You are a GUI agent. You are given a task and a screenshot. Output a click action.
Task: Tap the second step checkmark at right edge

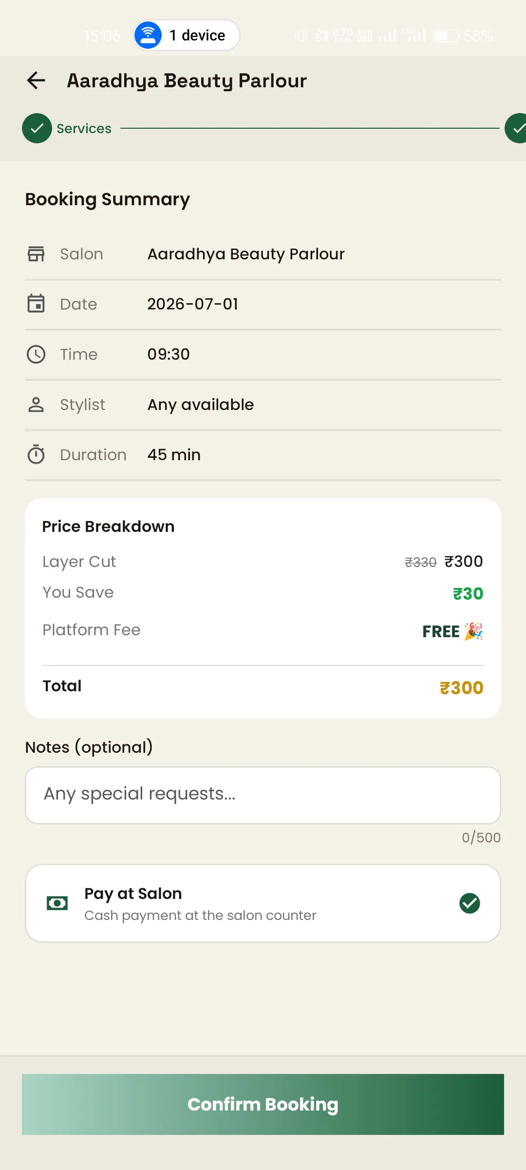click(516, 128)
